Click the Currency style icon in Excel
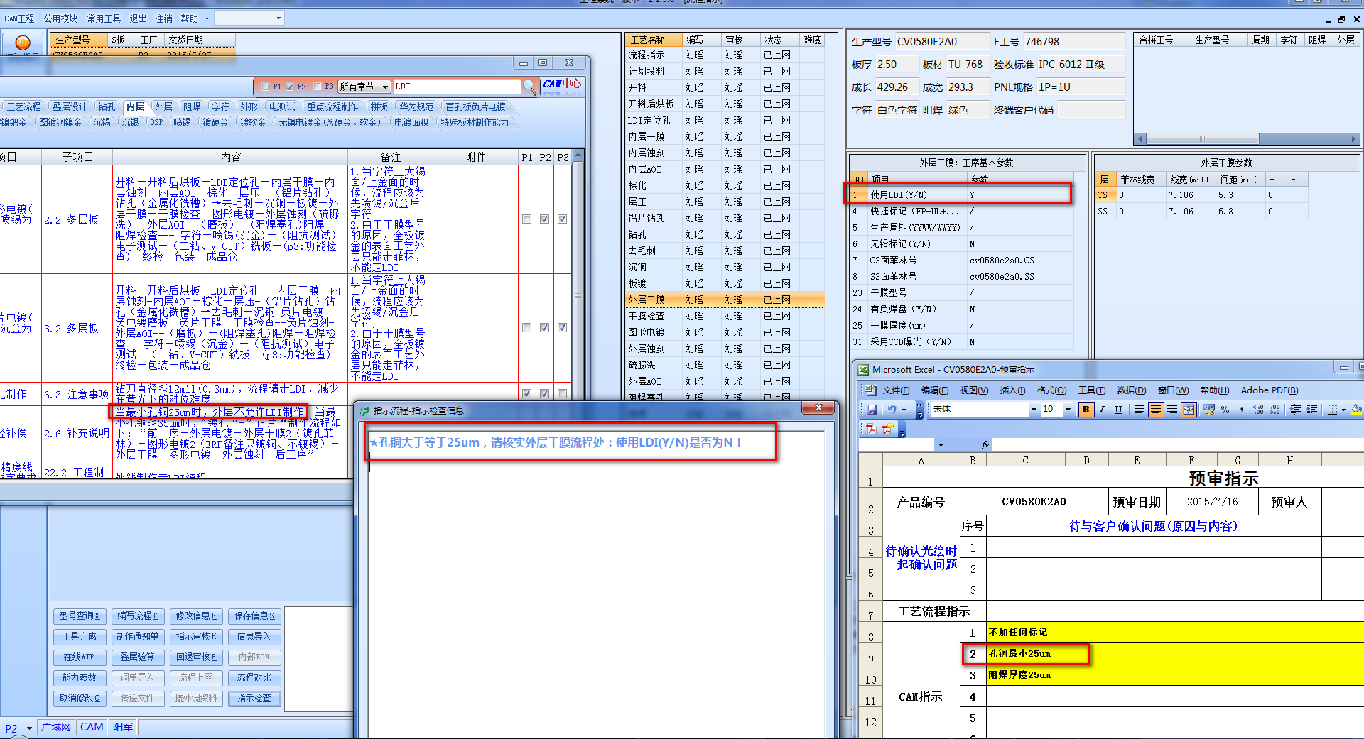The height and width of the screenshot is (739, 1364). click(1209, 410)
